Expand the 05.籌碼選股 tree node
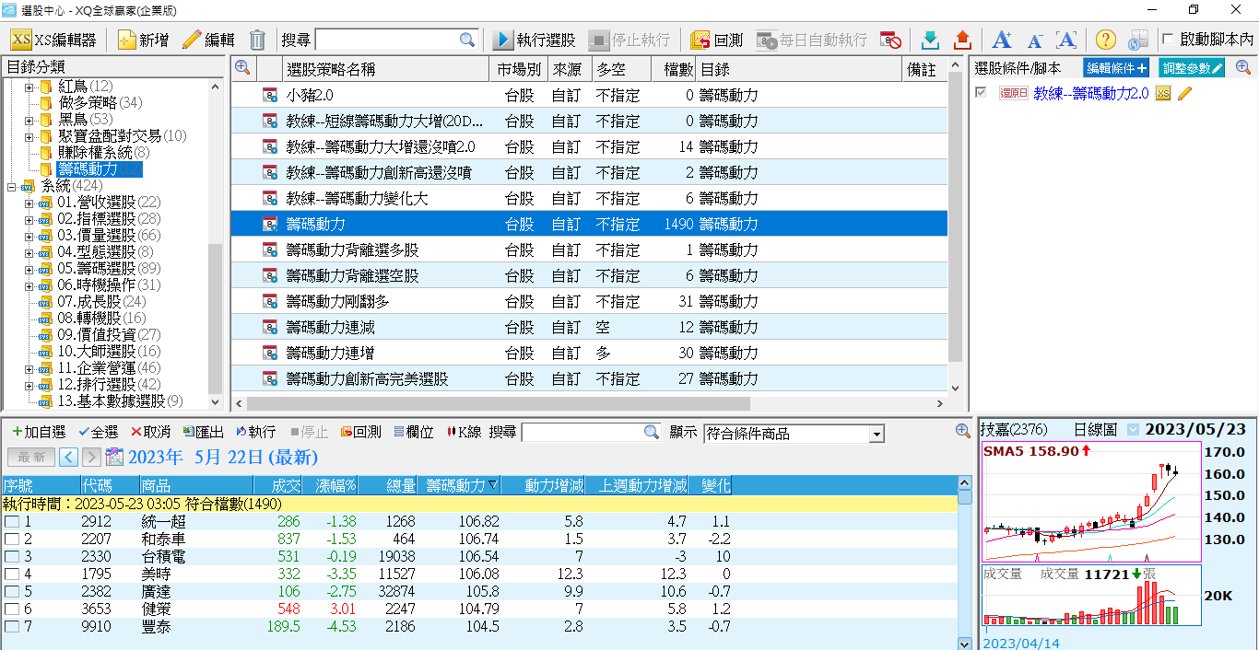 click(x=29, y=269)
